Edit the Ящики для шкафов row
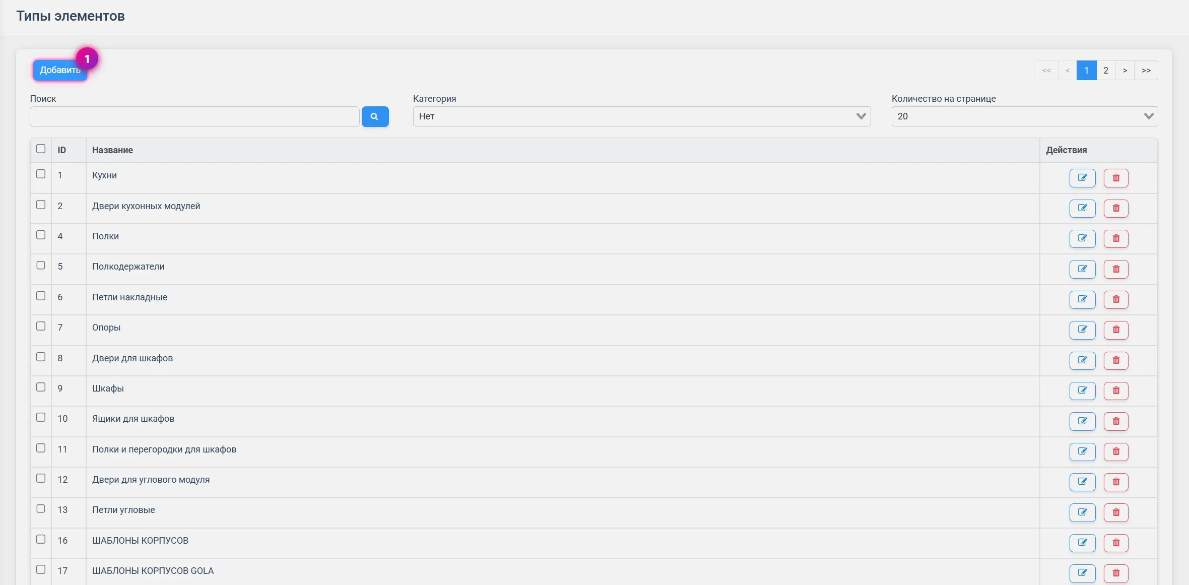This screenshot has height=585, width=1189. 1082,421
